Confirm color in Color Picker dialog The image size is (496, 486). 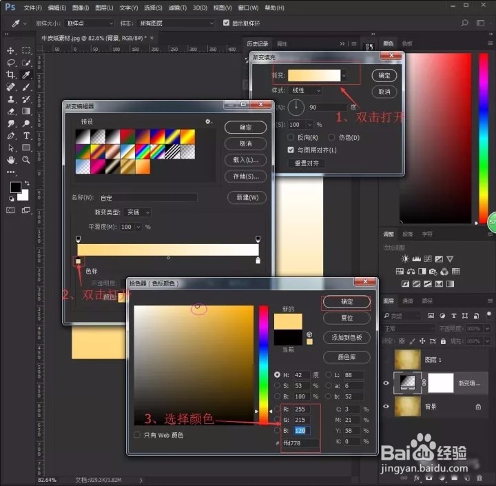tap(347, 302)
